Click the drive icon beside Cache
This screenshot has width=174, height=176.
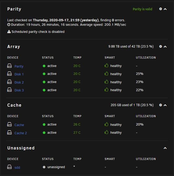pos(9,124)
